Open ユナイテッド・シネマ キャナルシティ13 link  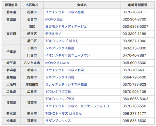tap(77, 106)
